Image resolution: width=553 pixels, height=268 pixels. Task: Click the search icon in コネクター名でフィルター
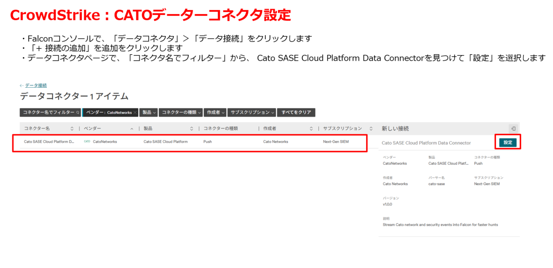point(78,112)
